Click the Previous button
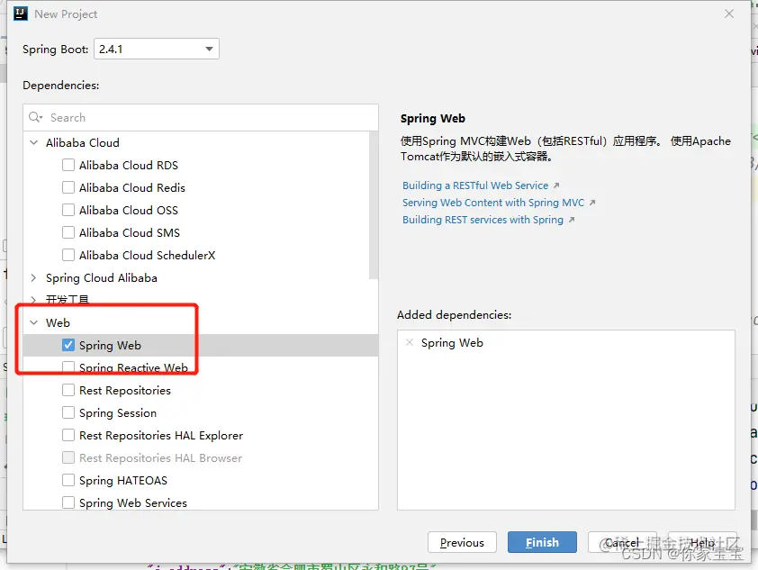Screen dimensions: 758x570 (462, 542)
